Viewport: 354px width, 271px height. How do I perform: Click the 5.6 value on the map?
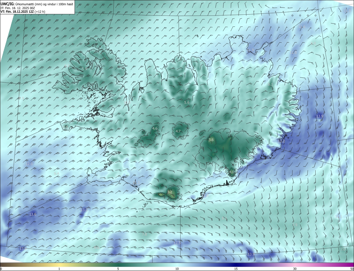[x=187, y=103]
